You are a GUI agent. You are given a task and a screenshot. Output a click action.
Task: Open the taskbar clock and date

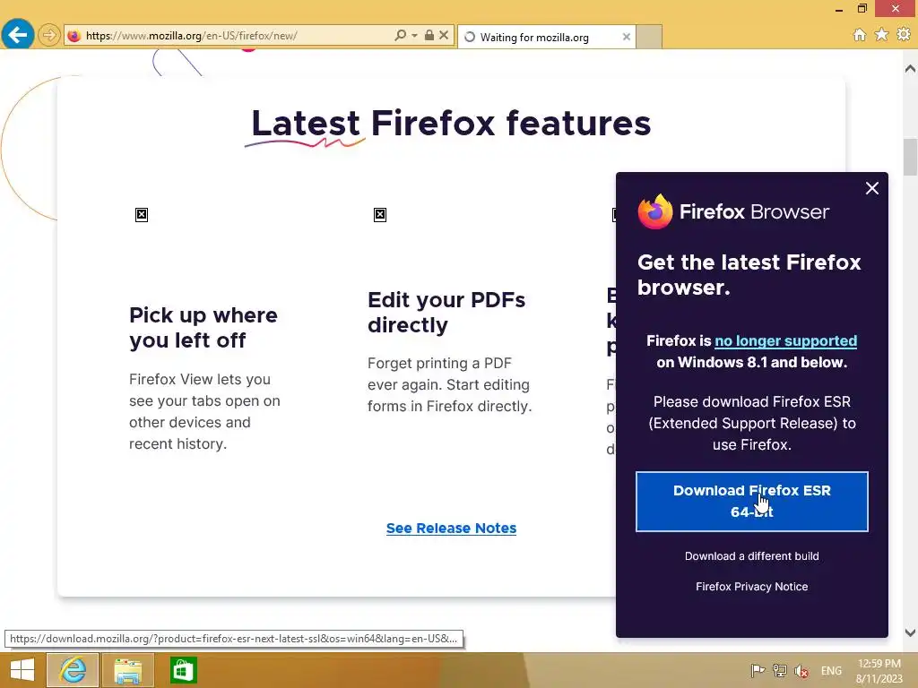point(879,670)
